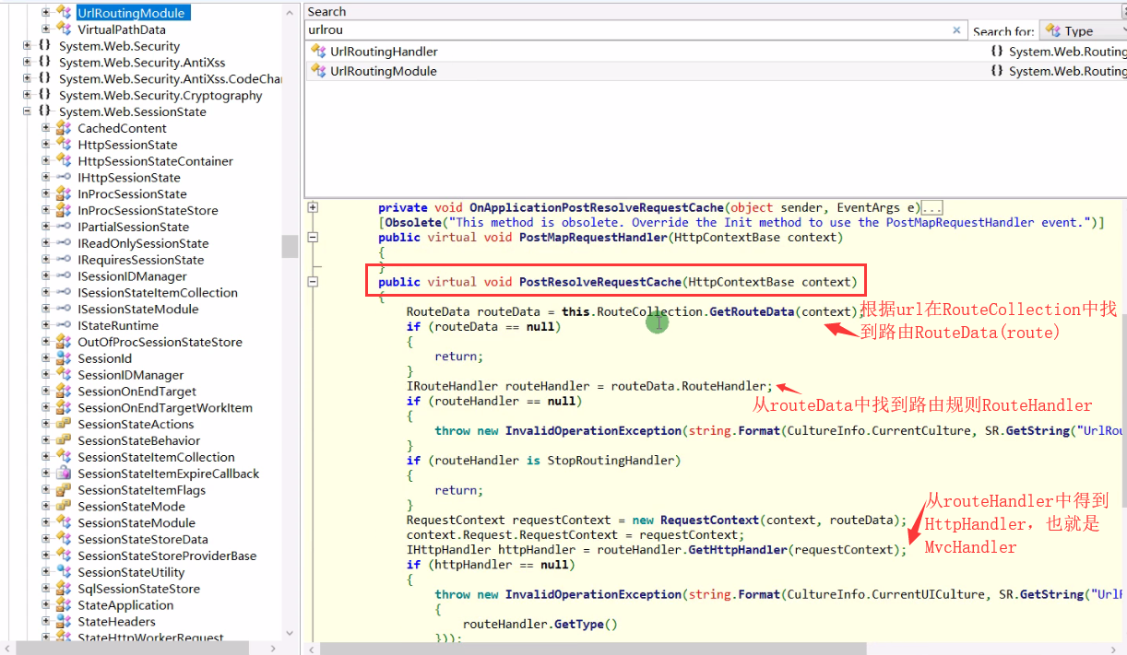Clear the search box with the X button
The image size is (1127, 655).
pyautogui.click(x=956, y=30)
